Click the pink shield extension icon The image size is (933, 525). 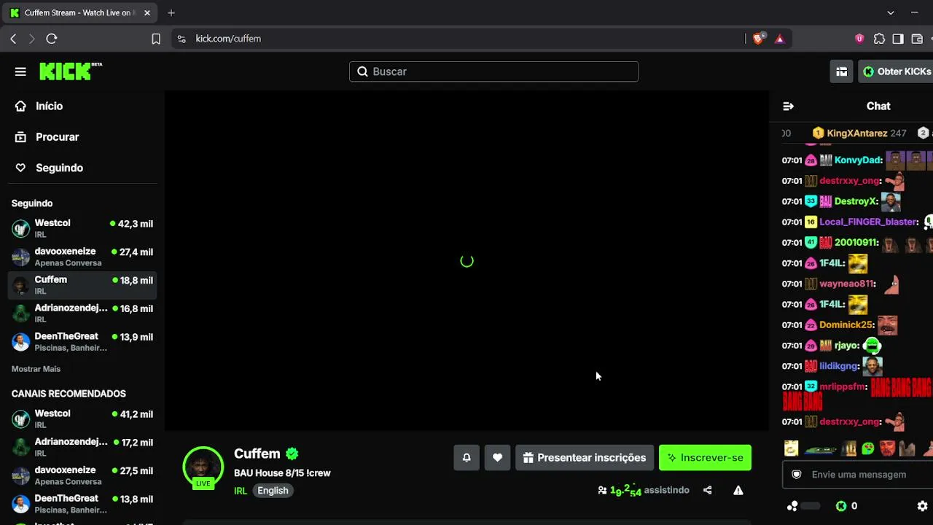859,39
